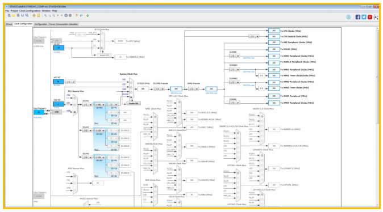Click the LSE oscillator block
Viewport: 383px width, 212px height.
tap(57, 41)
